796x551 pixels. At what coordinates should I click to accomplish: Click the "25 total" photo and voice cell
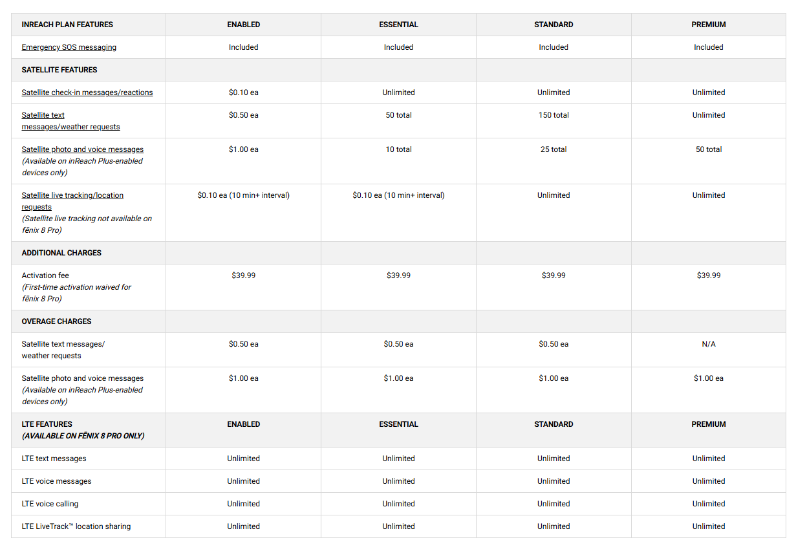(x=554, y=149)
